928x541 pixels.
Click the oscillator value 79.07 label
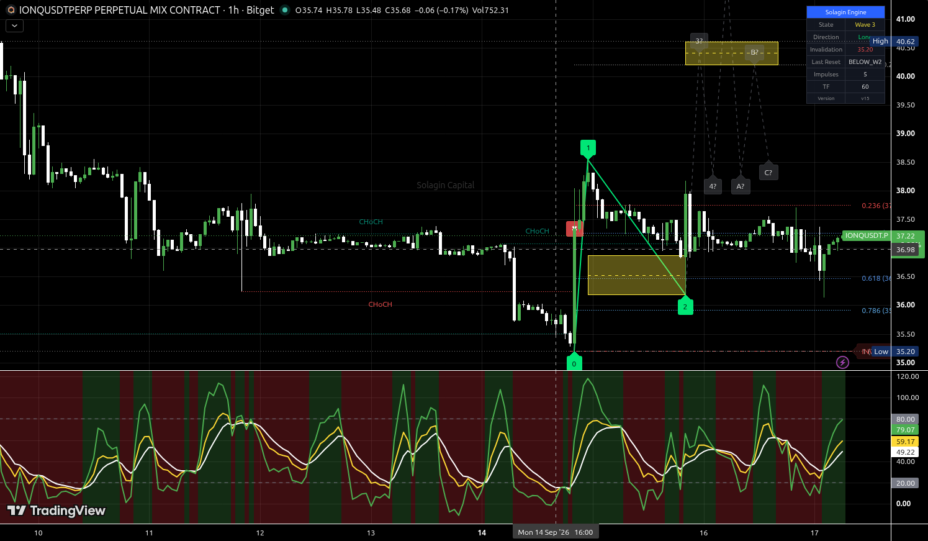pyautogui.click(x=906, y=430)
